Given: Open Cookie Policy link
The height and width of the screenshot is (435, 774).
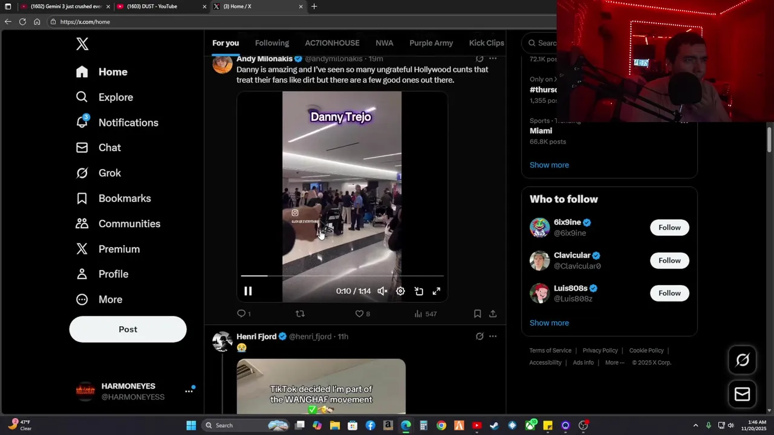Looking at the screenshot, I should coord(646,350).
